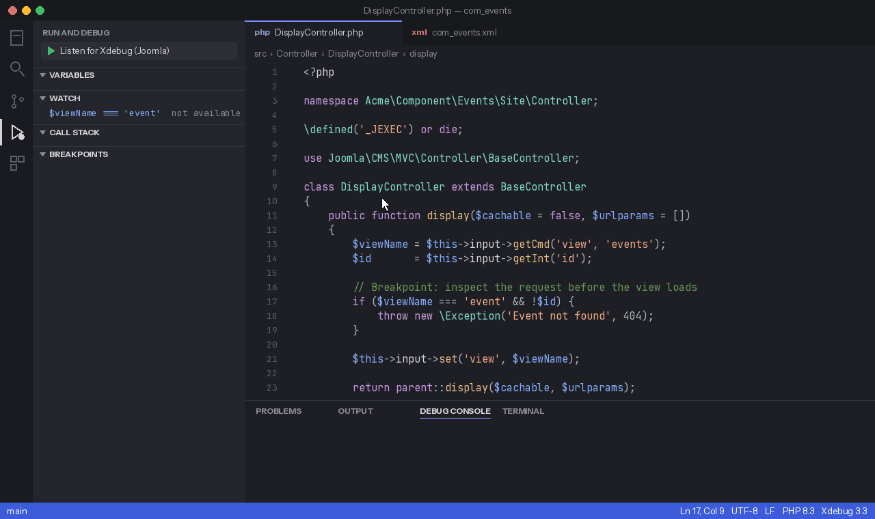Select watch expression $viewName === 'event'
This screenshot has height=519, width=875.
pyautogui.click(x=105, y=113)
